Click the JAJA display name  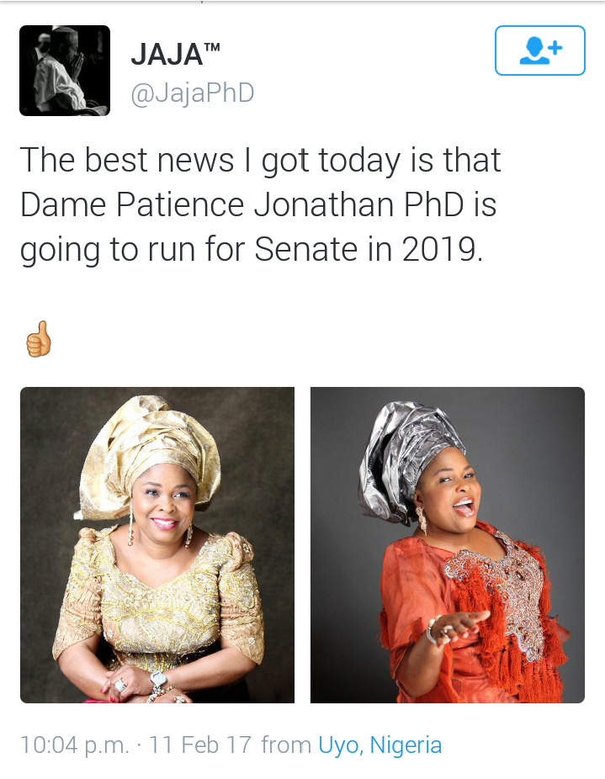tap(167, 55)
